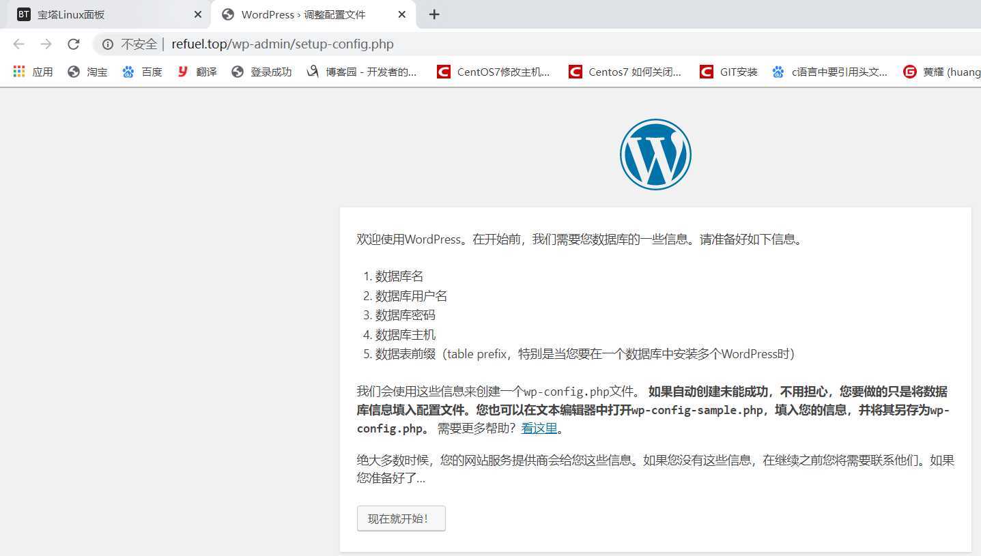Click the 看这里 help link
Screen dimensions: 981x556
click(x=539, y=428)
